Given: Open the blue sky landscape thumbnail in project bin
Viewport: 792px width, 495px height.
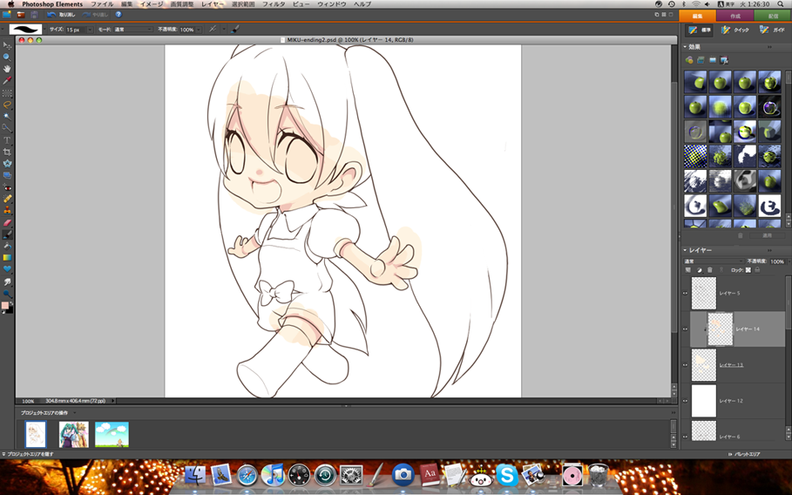Looking at the screenshot, I should click(112, 434).
